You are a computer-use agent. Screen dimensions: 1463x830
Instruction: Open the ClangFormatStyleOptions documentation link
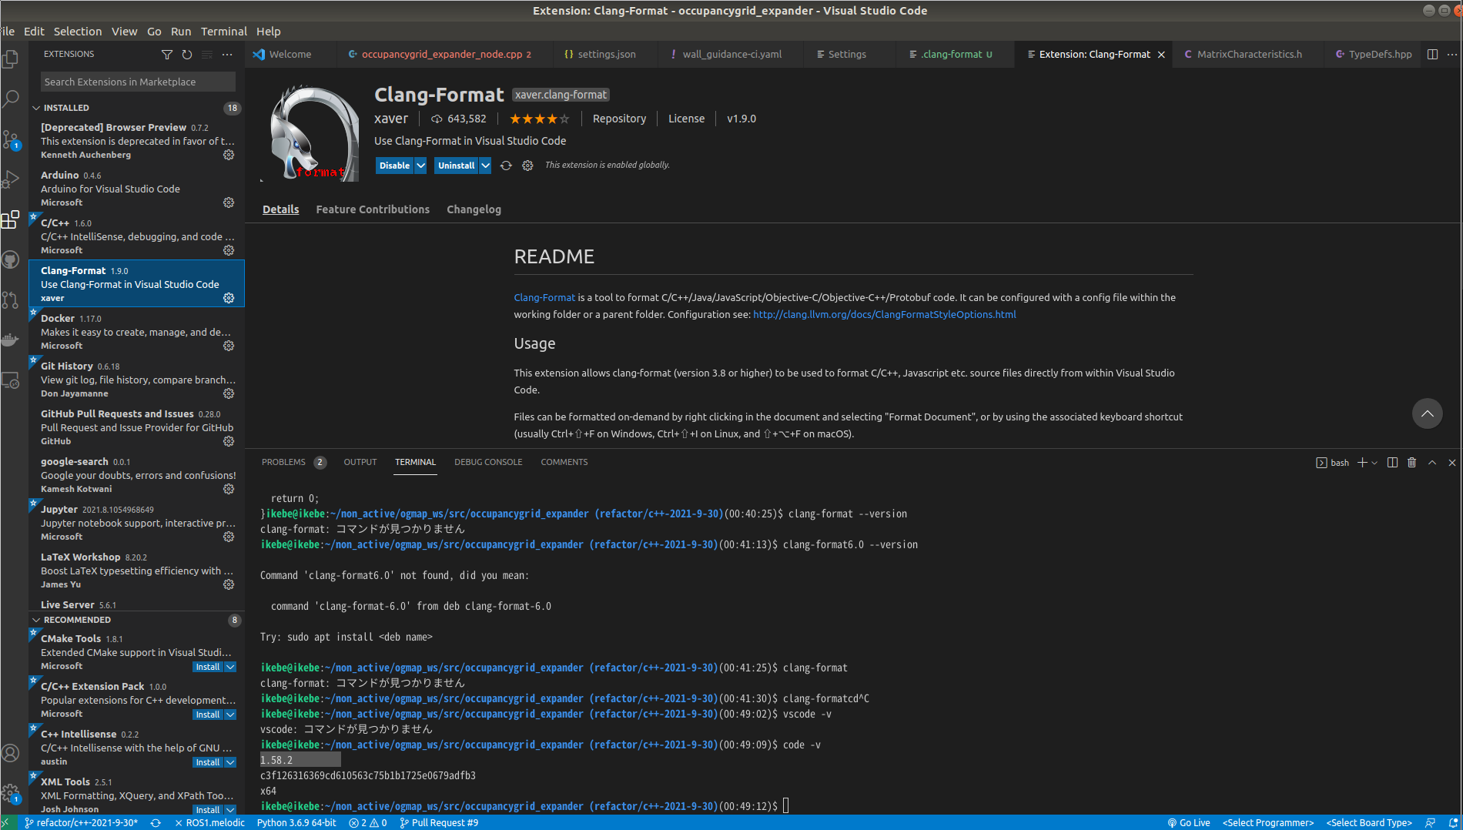pos(884,314)
